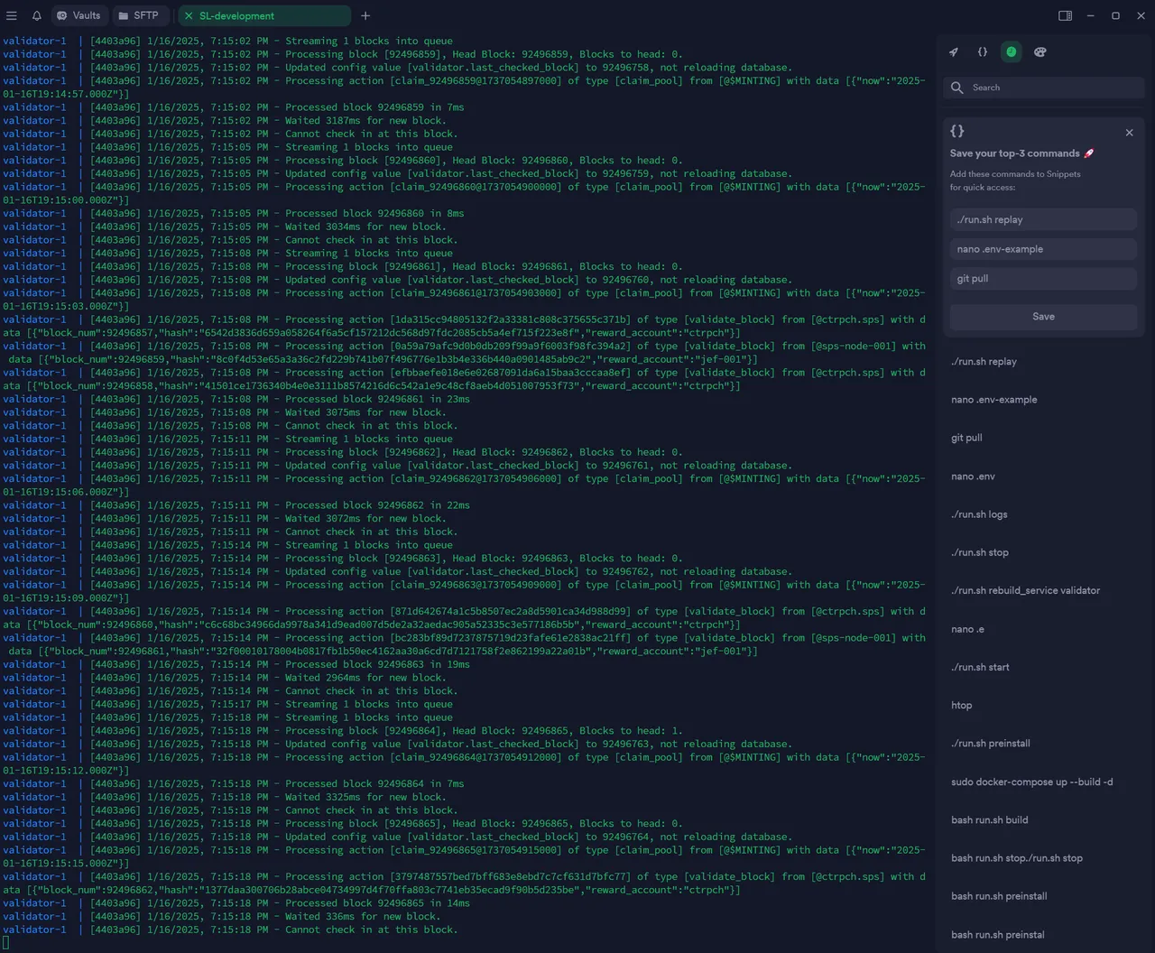The width and height of the screenshot is (1155, 953).
Task: Click the Snippets braces icon inside the save card
Action: coord(957,132)
